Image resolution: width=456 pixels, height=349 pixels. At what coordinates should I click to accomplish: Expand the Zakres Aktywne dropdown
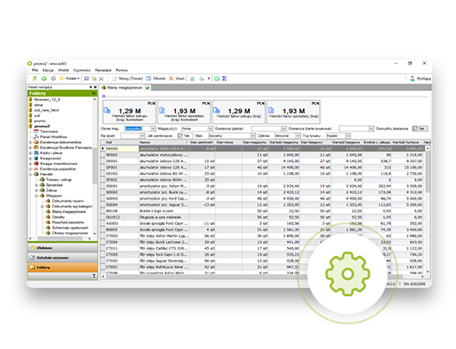click(298, 136)
